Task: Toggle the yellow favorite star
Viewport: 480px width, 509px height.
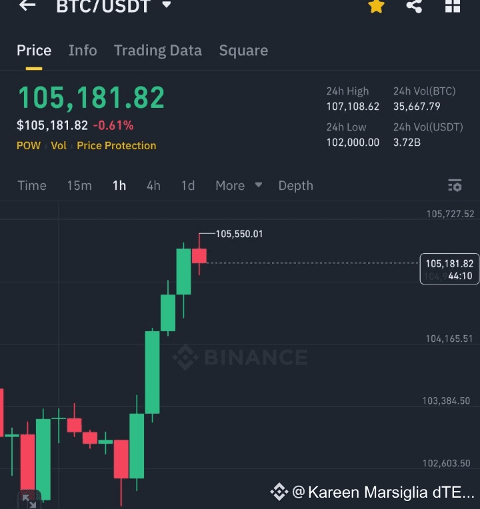Action: click(x=377, y=6)
